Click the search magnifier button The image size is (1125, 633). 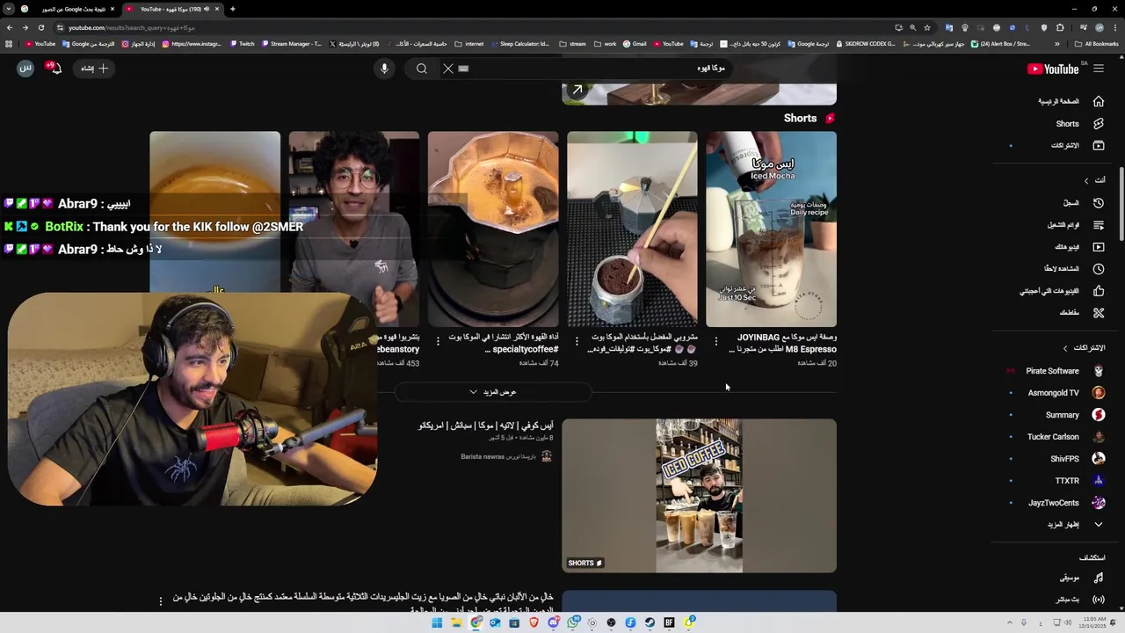coord(422,69)
